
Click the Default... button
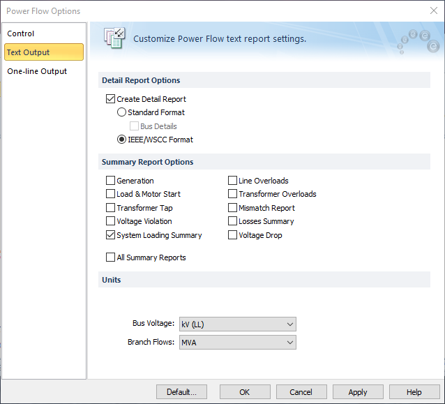click(181, 392)
